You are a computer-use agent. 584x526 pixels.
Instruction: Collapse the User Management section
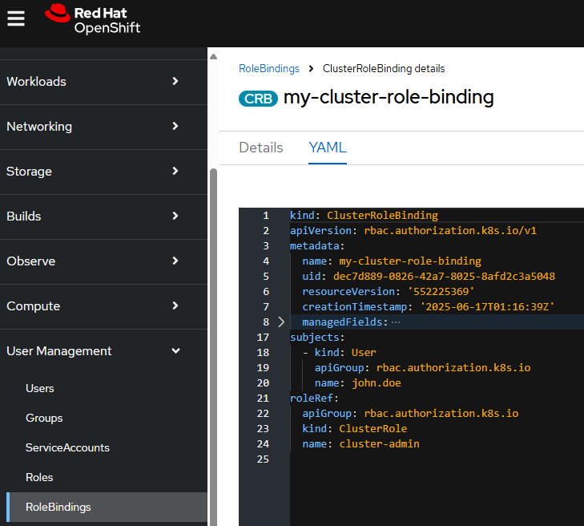pos(103,350)
